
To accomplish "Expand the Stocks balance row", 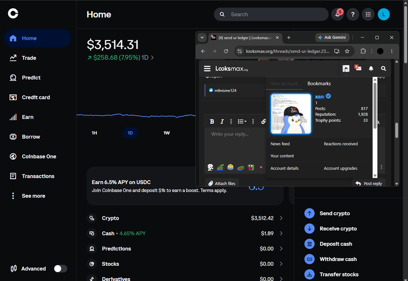I will click(x=185, y=264).
